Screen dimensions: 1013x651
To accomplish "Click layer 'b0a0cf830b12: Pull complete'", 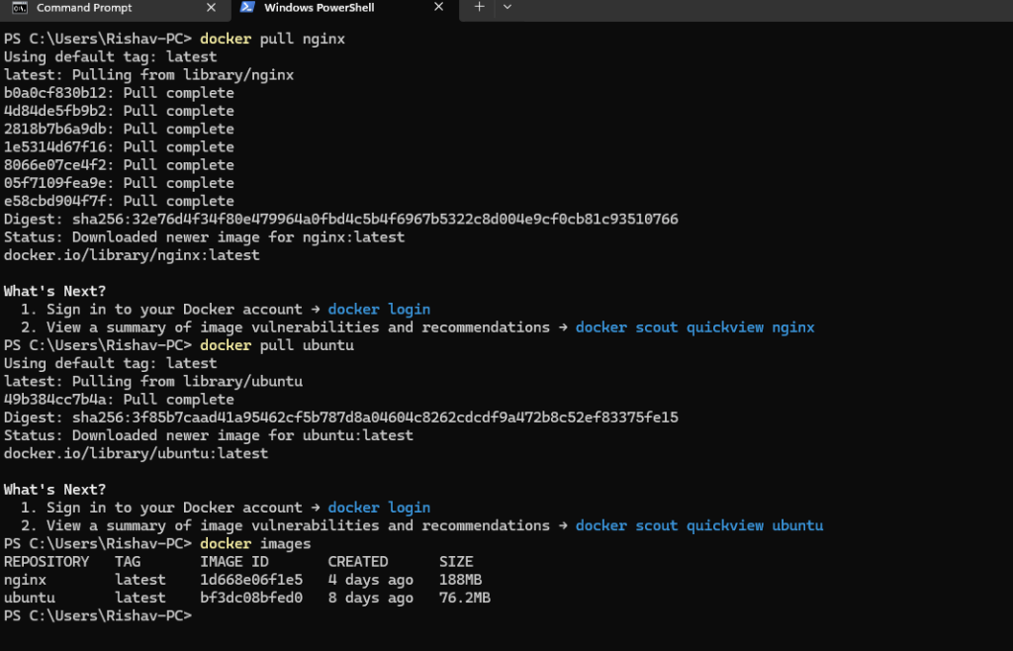I will coord(119,93).
